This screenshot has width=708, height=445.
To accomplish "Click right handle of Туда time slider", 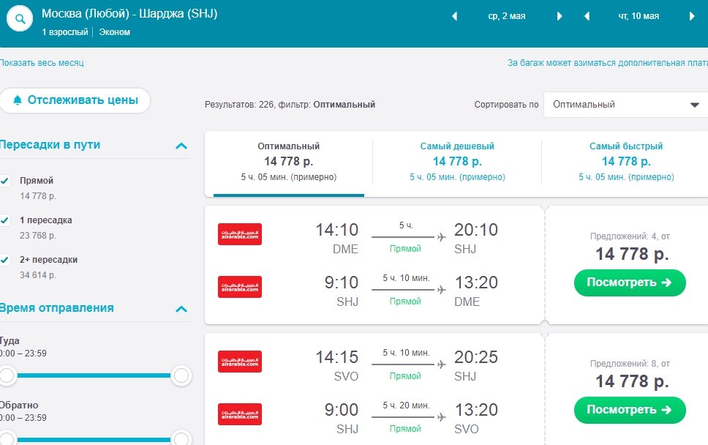I will [181, 376].
